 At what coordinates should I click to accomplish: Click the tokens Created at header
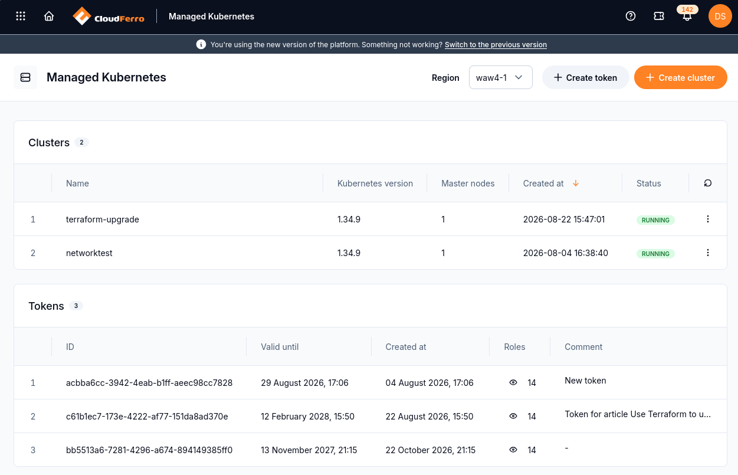click(406, 347)
